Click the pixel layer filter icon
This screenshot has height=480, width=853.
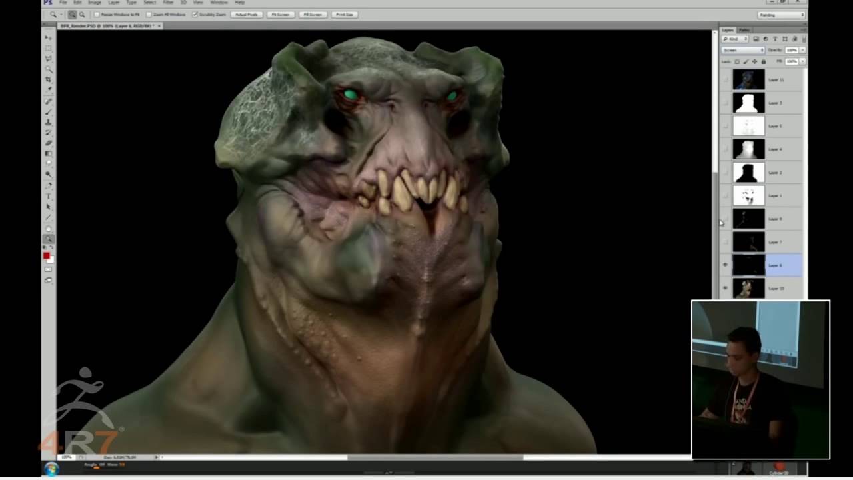[756, 39]
